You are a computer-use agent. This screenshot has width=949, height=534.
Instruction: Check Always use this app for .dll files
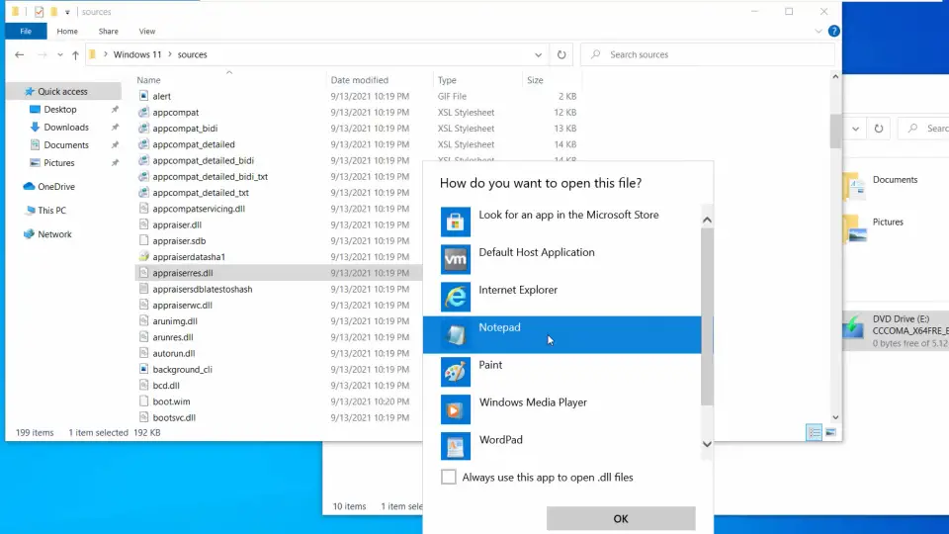coord(449,477)
